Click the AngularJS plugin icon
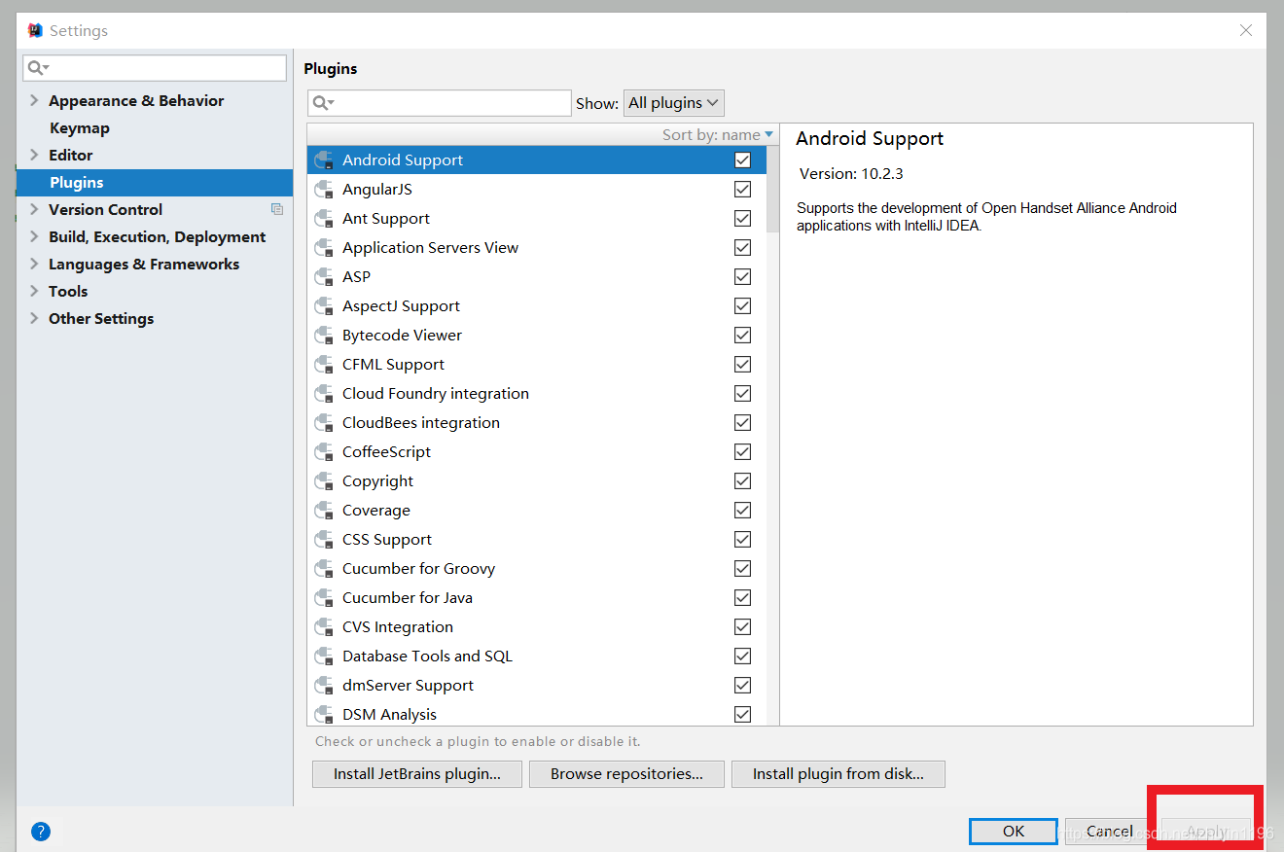This screenshot has height=852, width=1284. (x=324, y=190)
